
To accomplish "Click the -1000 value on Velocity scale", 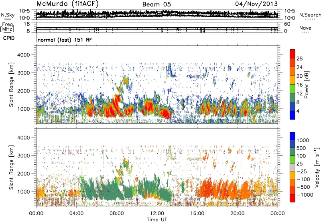I will [x=305, y=195].
